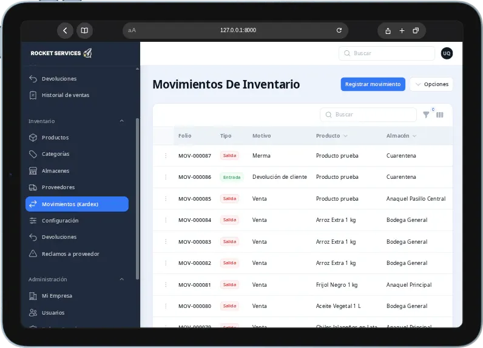Open the UQ user avatar
Image resolution: width=483 pixels, height=348 pixels.
(447, 53)
